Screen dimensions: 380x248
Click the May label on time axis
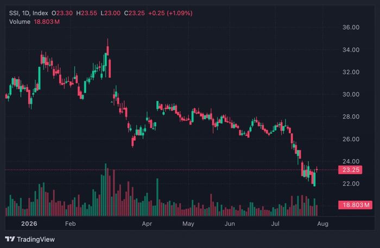[x=188, y=224]
